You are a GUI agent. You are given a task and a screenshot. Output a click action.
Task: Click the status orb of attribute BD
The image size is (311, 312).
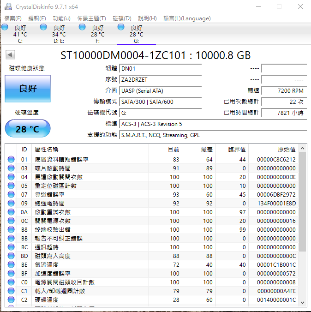click(11, 256)
